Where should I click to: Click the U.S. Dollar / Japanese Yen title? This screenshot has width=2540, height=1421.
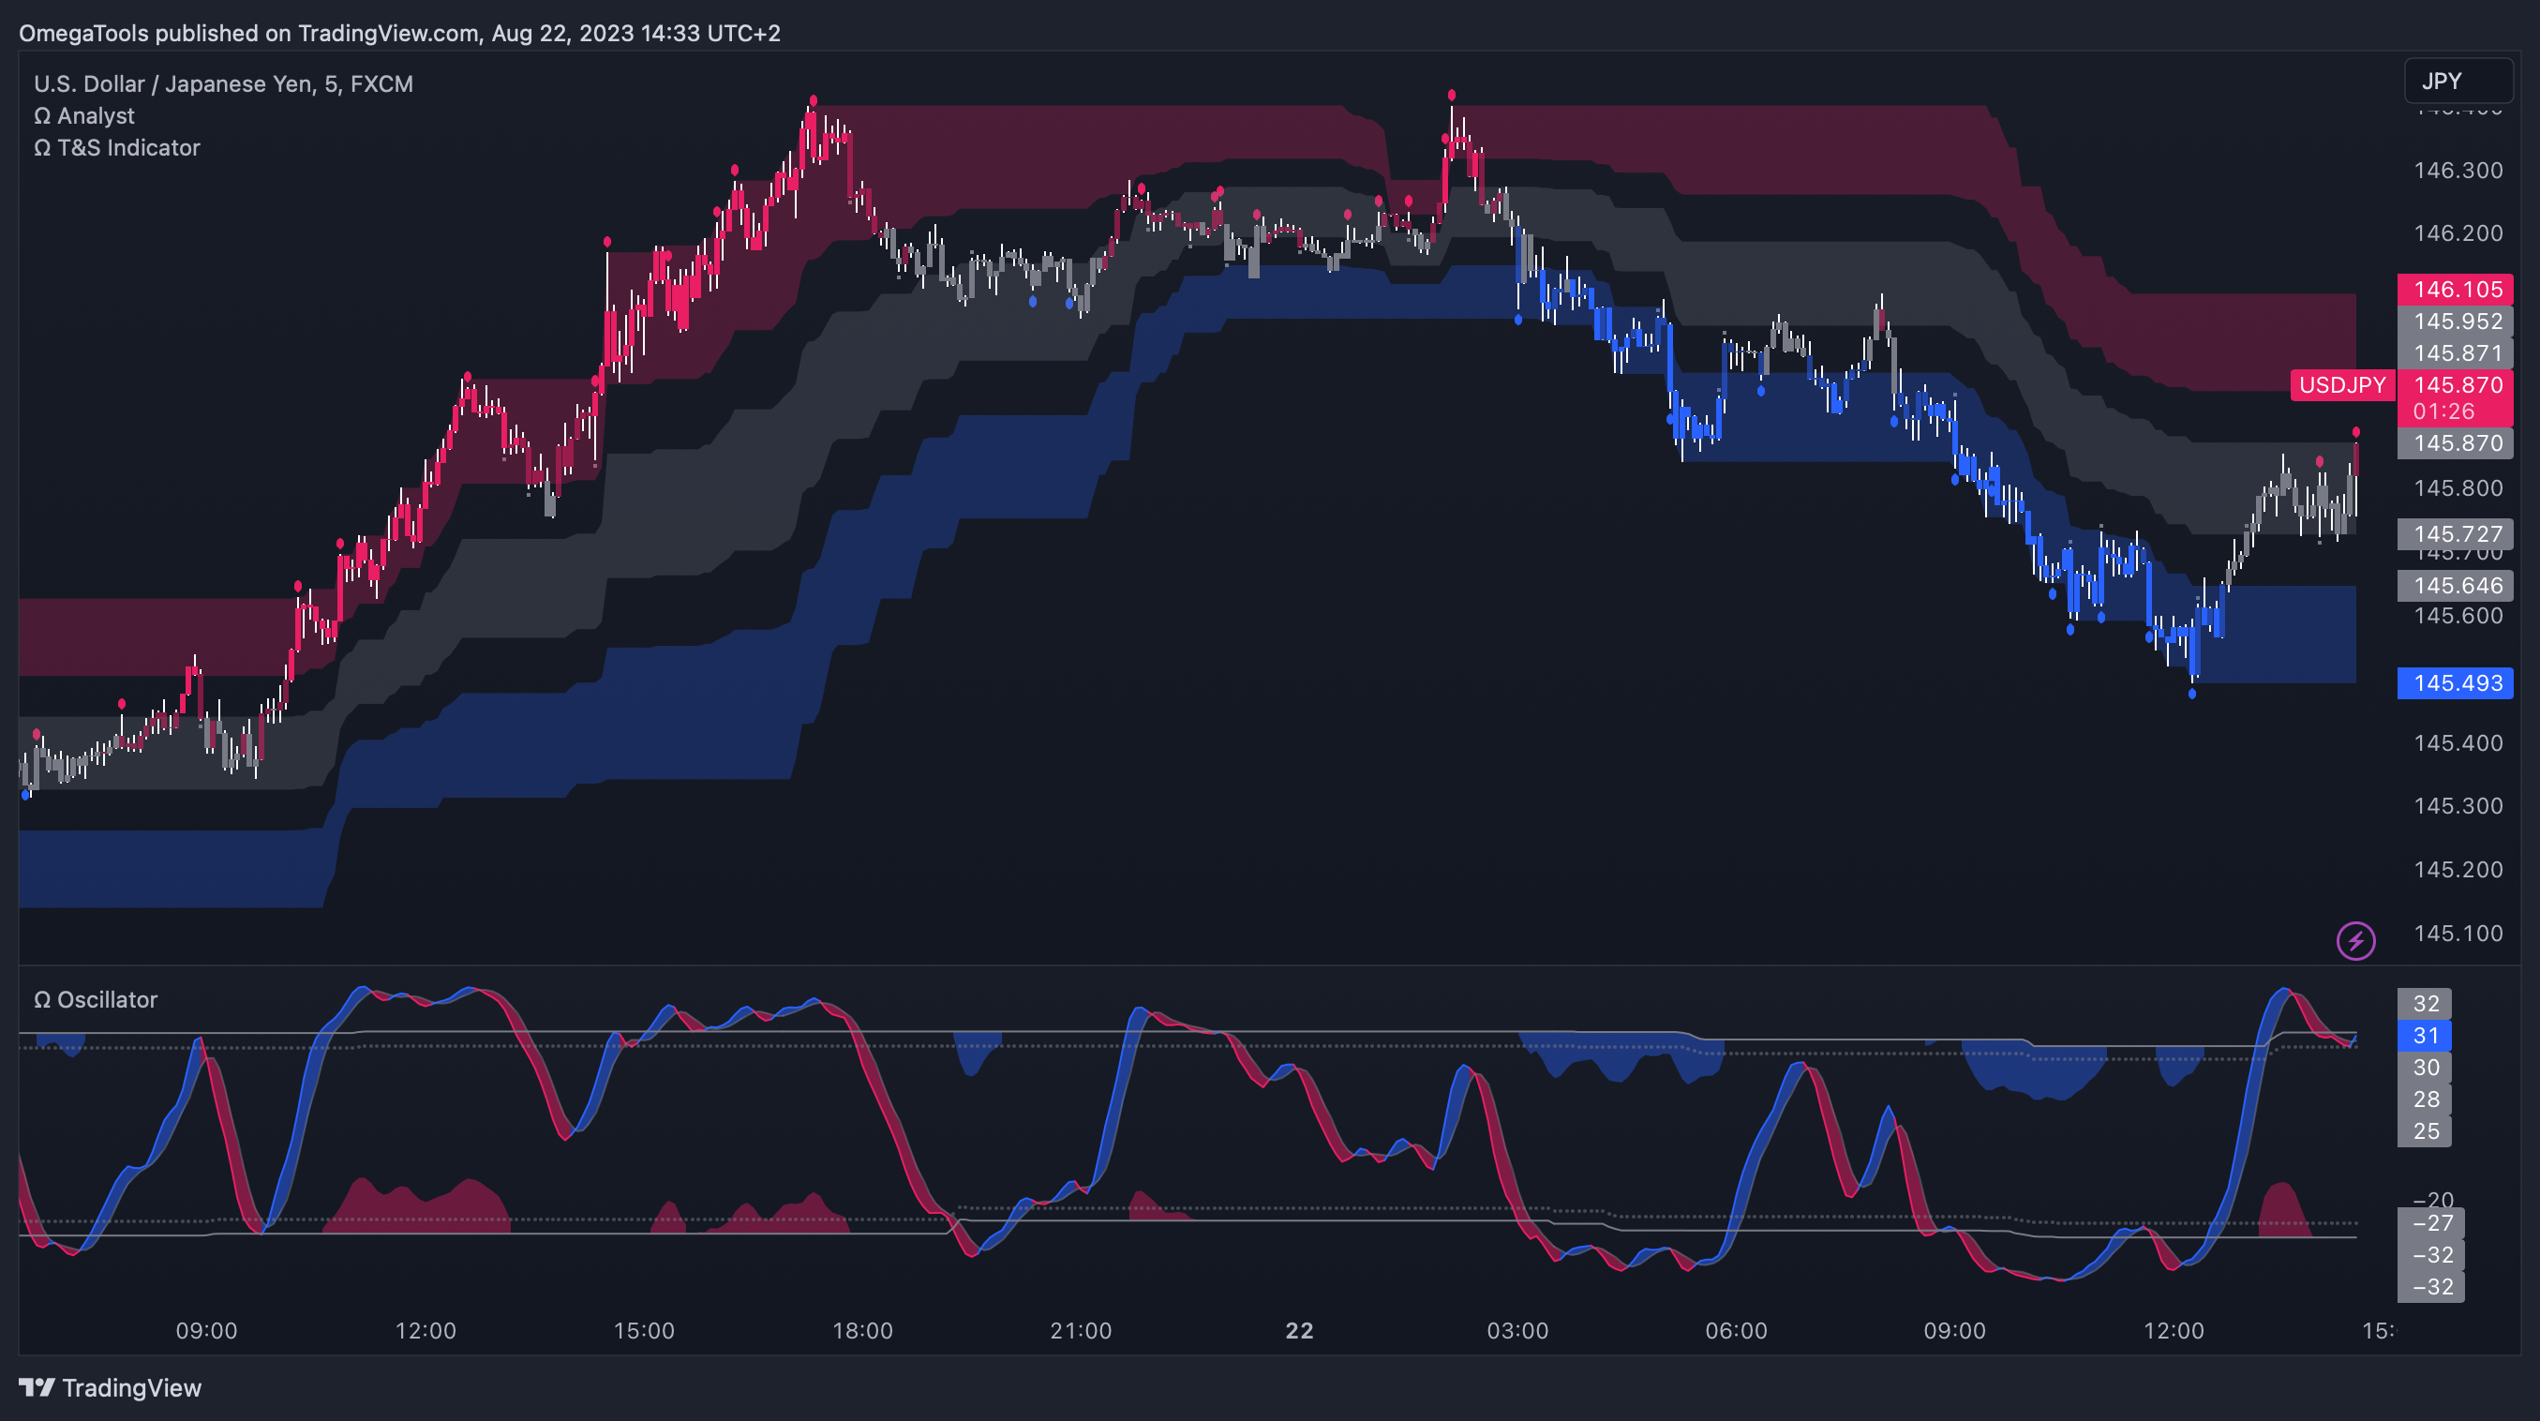(x=223, y=83)
